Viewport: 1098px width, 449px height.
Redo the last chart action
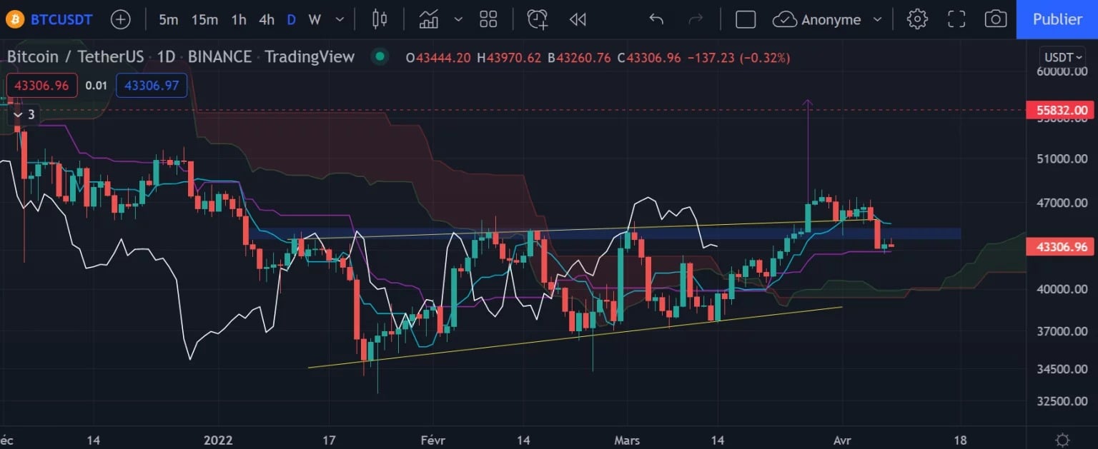696,19
